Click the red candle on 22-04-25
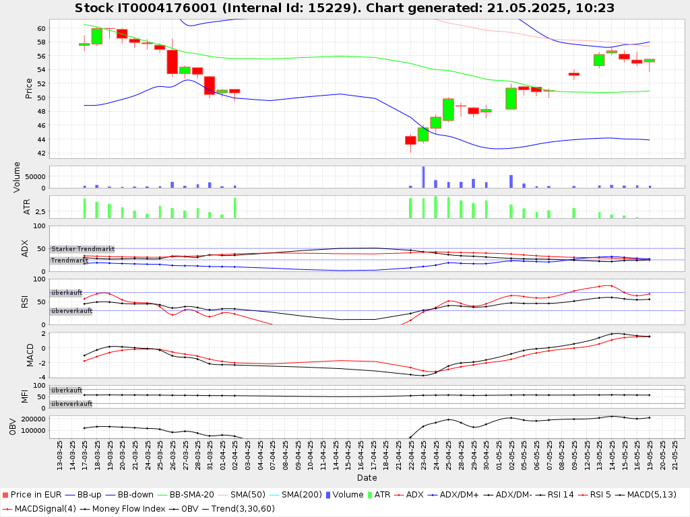This screenshot has width=690, height=517. pyautogui.click(x=410, y=140)
